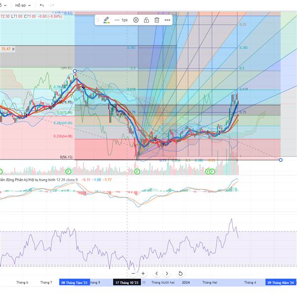Open the more options ellipsis menu
The image size is (297, 297).
tap(167, 20)
